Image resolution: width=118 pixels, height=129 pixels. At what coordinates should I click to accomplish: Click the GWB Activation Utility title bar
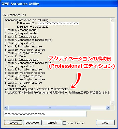[59, 4]
